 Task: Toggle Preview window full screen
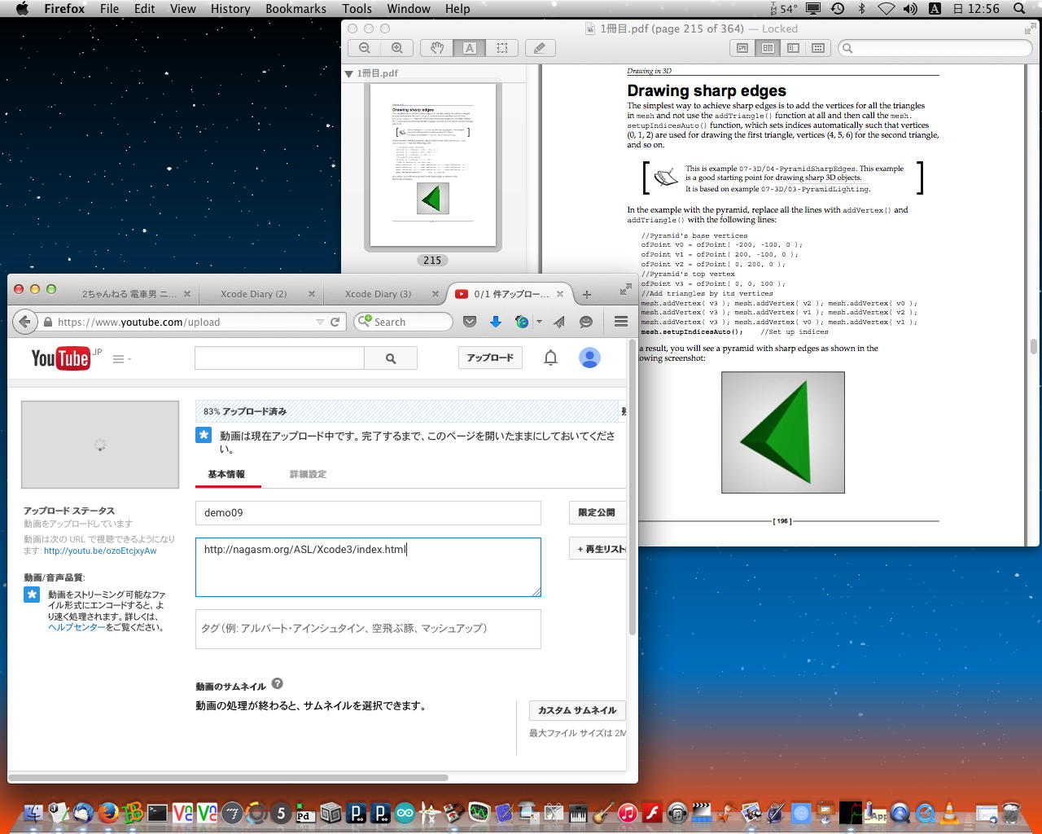[1030, 29]
